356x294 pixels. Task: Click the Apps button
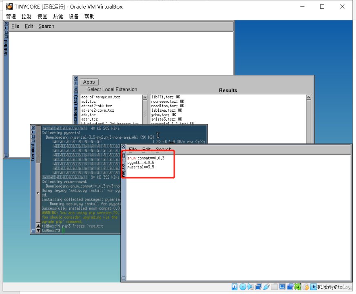(89, 82)
